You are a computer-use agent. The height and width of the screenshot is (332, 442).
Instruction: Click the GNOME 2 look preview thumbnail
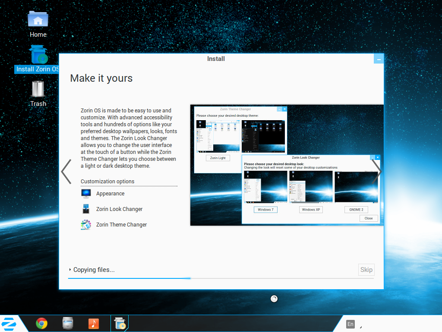(356, 187)
